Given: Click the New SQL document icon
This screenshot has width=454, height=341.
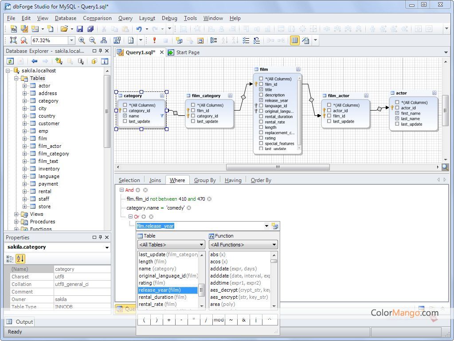Looking at the screenshot, I should (14, 29).
